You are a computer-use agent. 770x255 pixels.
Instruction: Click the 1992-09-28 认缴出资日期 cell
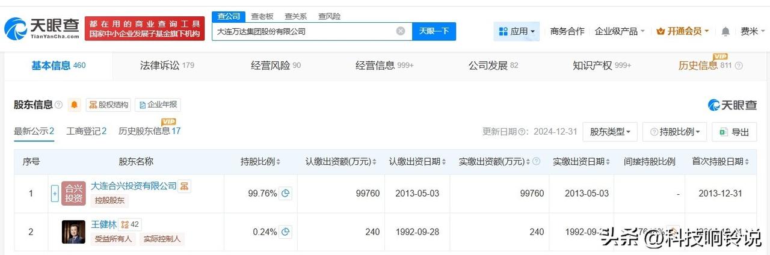[x=417, y=232]
